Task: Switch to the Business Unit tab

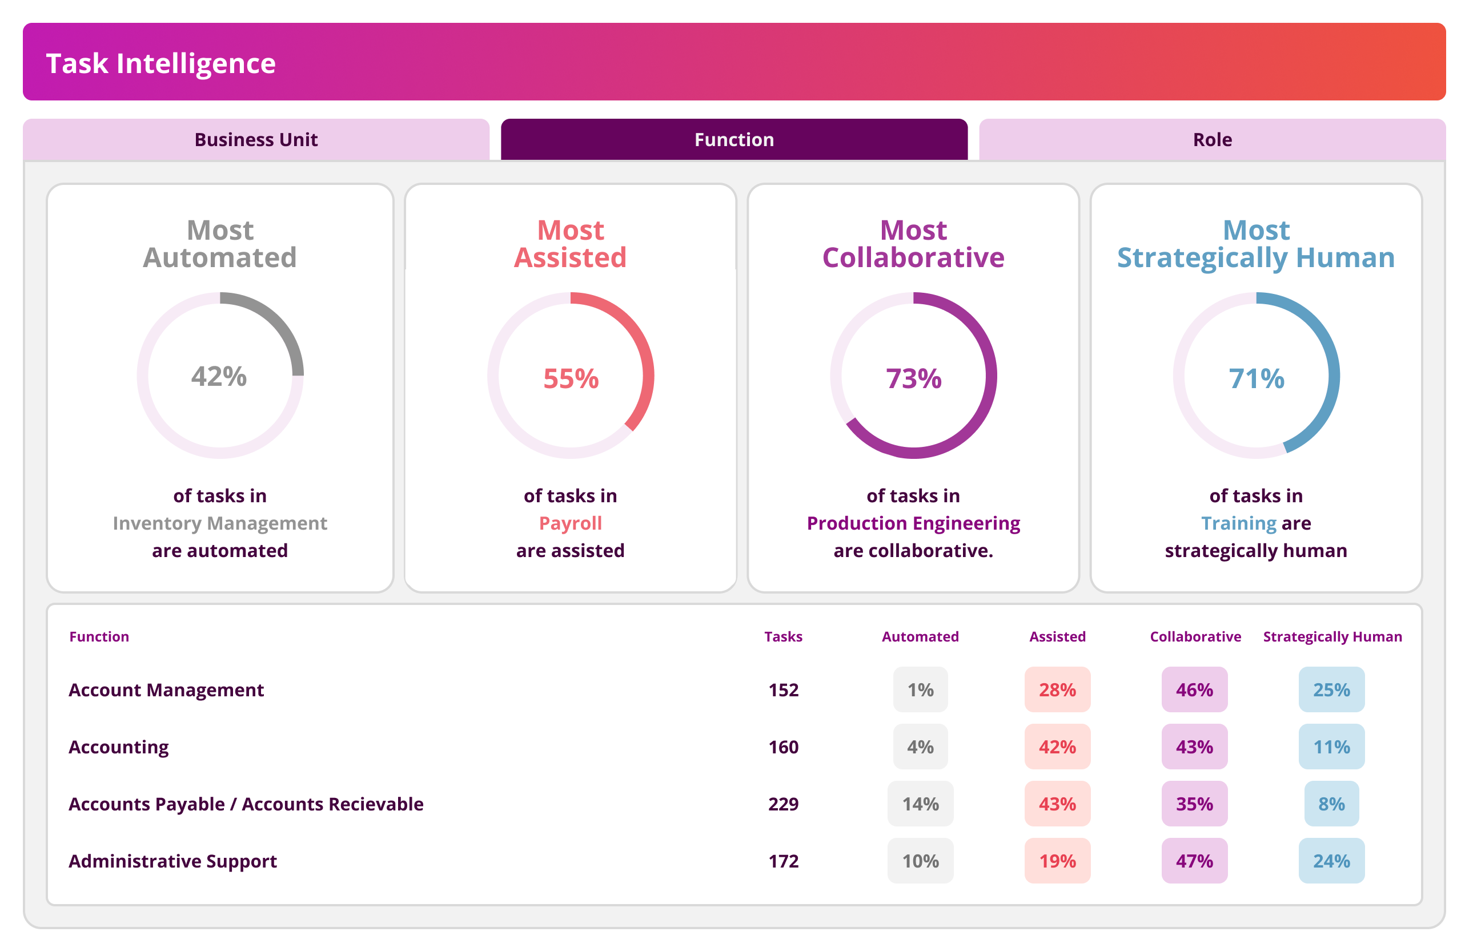Action: coord(256,139)
